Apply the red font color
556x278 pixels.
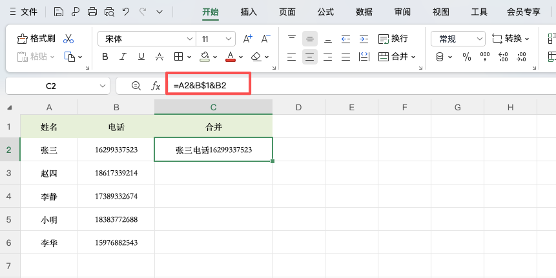231,57
